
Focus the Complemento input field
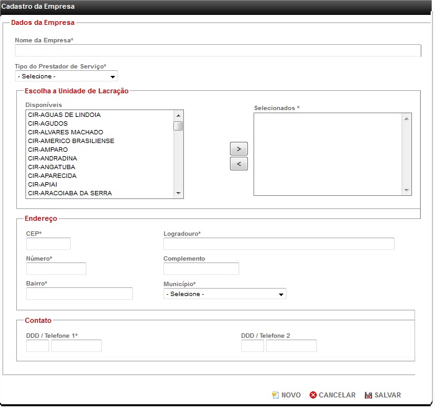[x=202, y=270]
